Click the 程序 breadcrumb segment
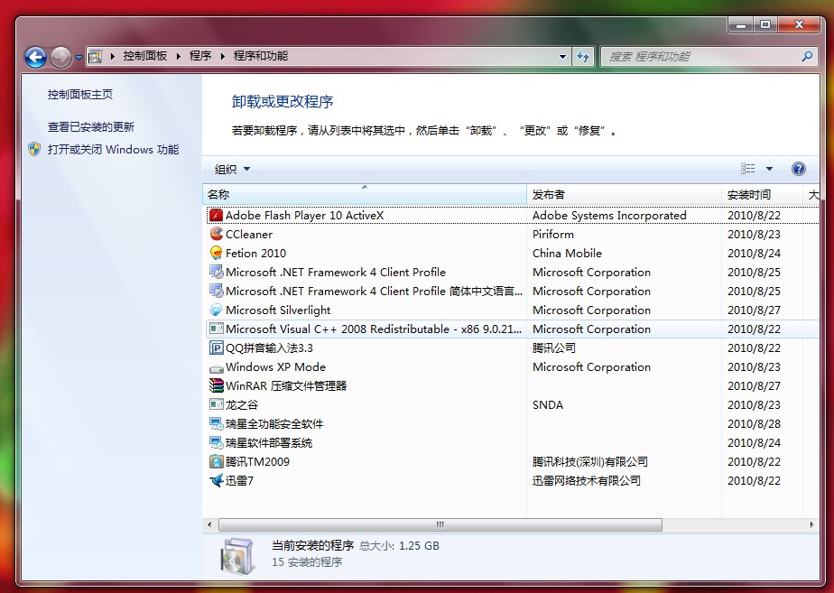834x593 pixels. tap(200, 56)
